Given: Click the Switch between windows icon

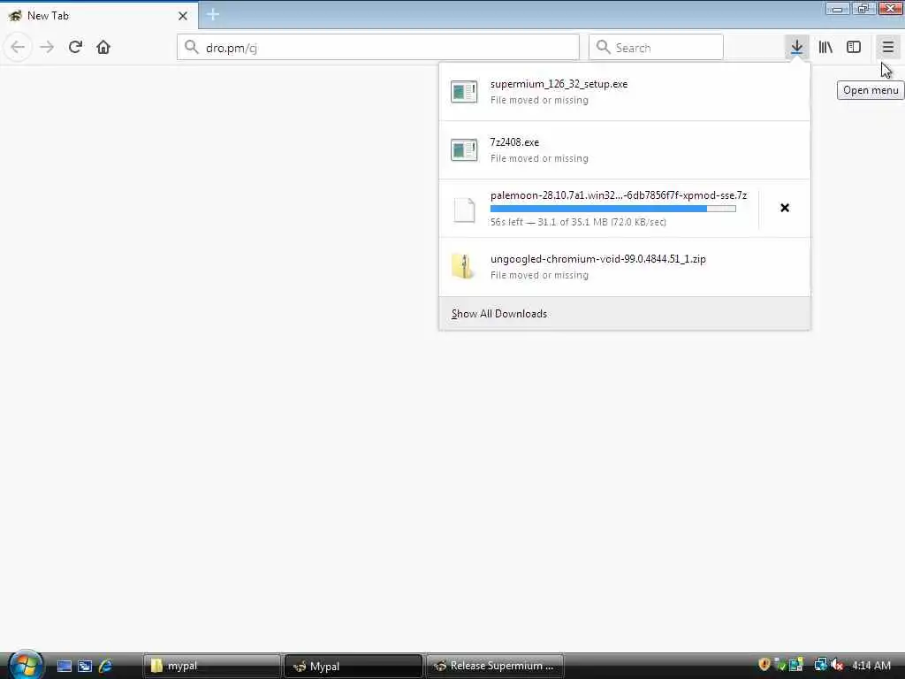Looking at the screenshot, I should [84, 666].
